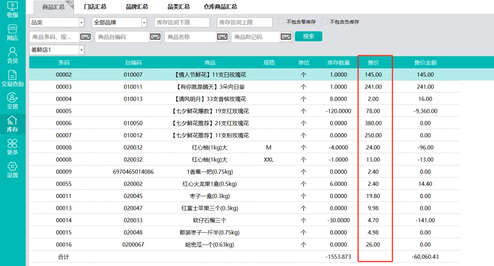
Task: Open the 荟鲜店1 store dropdown
Action: pyautogui.click(x=81, y=50)
